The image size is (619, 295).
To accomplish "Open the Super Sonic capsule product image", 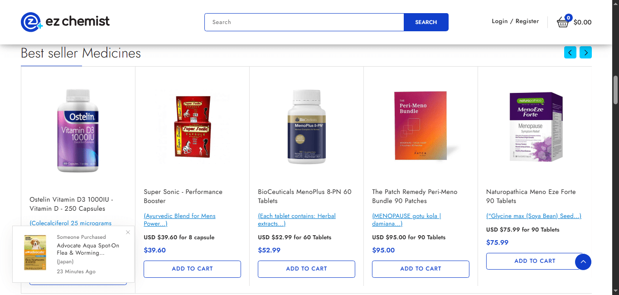I will (192, 126).
